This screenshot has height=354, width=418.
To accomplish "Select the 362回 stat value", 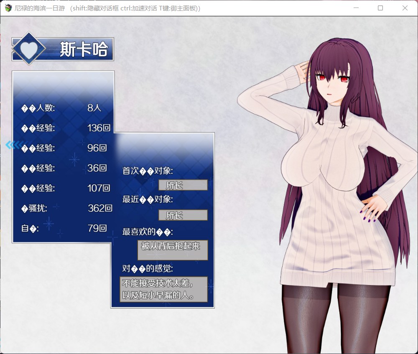I will pyautogui.click(x=100, y=208).
